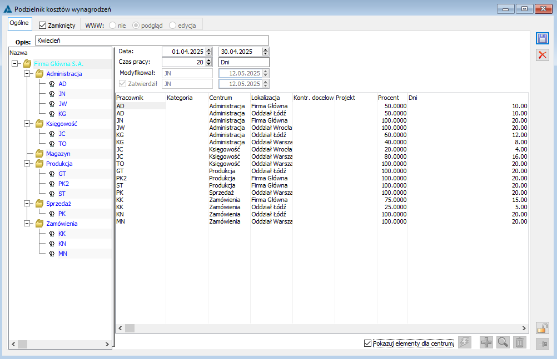The width and height of the screenshot is (557, 359).
Task: Select table row GT Produkcja
Action: pos(322,171)
